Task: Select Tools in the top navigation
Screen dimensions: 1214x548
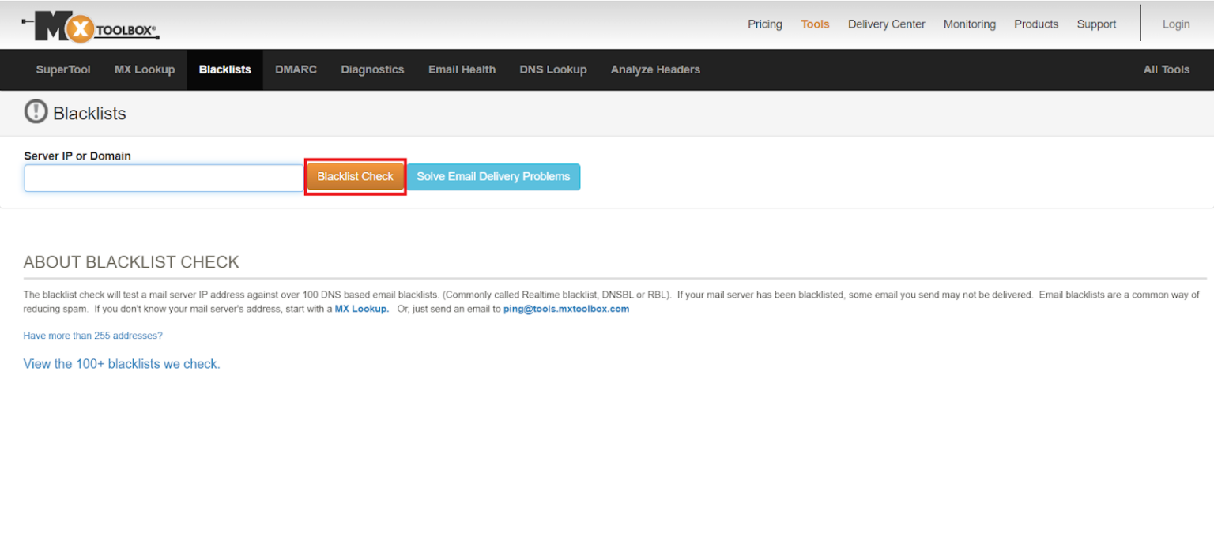Action: pyautogui.click(x=815, y=24)
